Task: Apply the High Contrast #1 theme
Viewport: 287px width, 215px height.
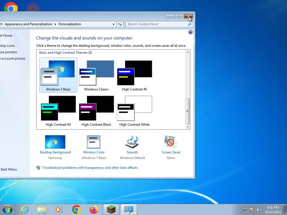Action: click(135, 75)
